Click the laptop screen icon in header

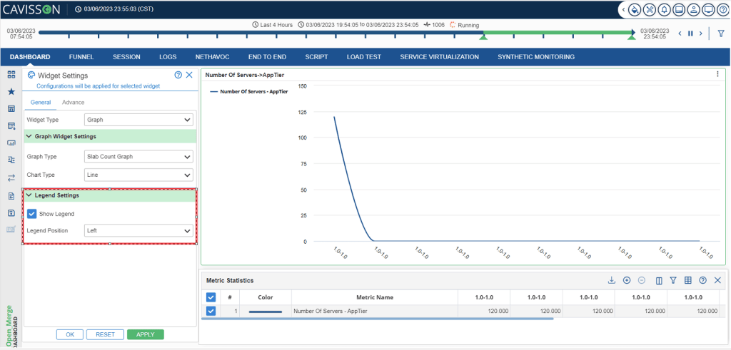click(x=679, y=9)
